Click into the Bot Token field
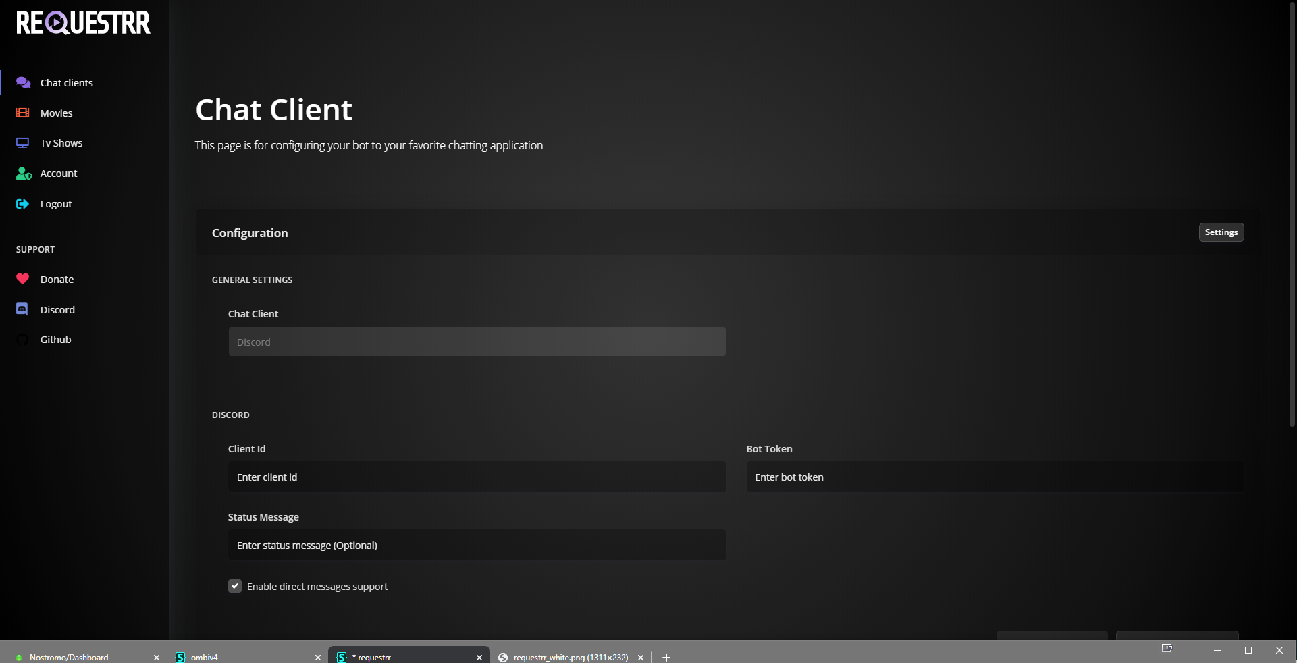Image resolution: width=1297 pixels, height=663 pixels. pyautogui.click(x=995, y=477)
